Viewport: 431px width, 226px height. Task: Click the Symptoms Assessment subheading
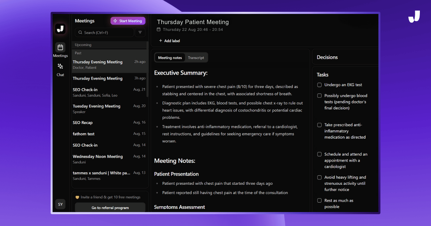pos(180,207)
